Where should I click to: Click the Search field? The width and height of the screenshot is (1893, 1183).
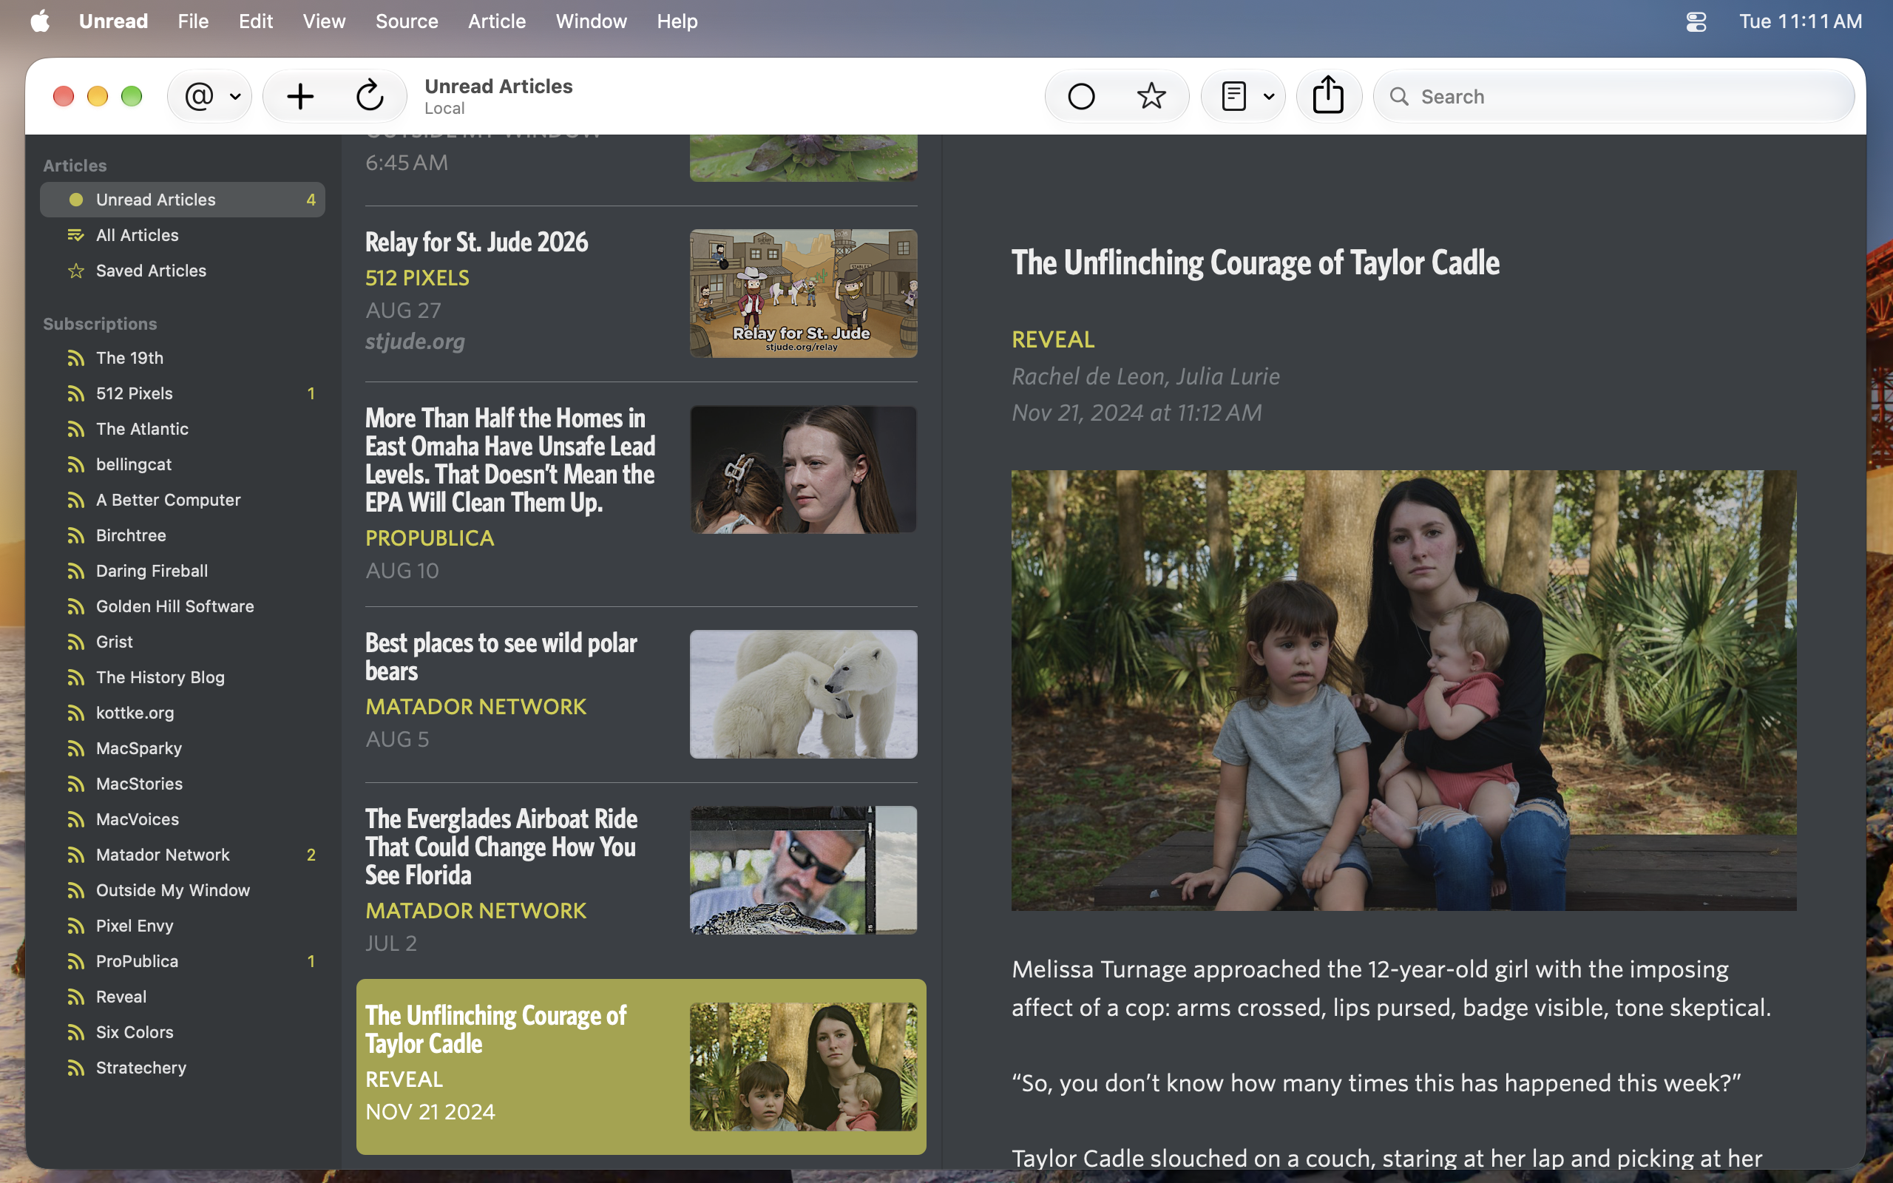coord(1613,96)
